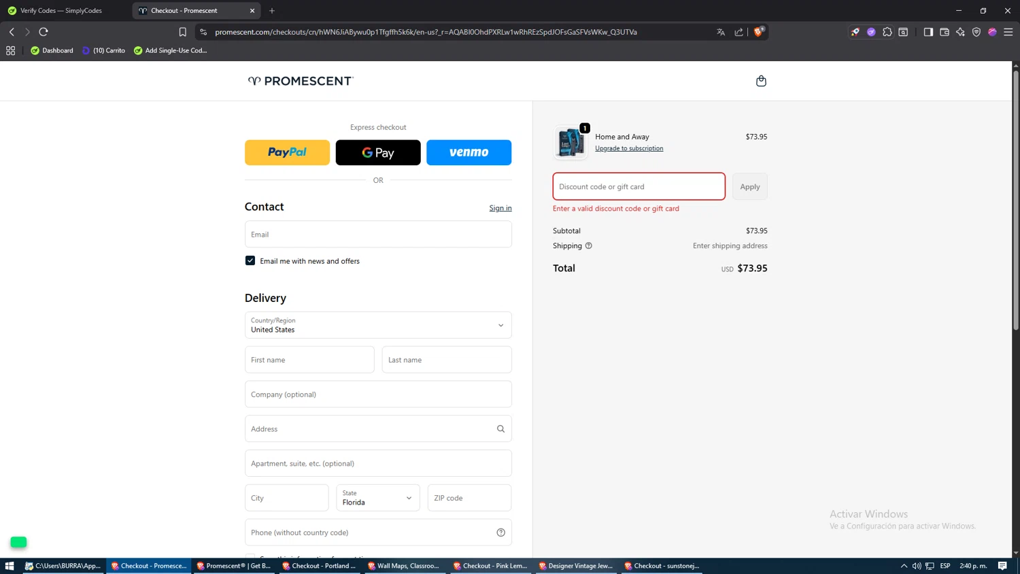Open the Windows notification center icon
1020x574 pixels.
[1002, 566]
